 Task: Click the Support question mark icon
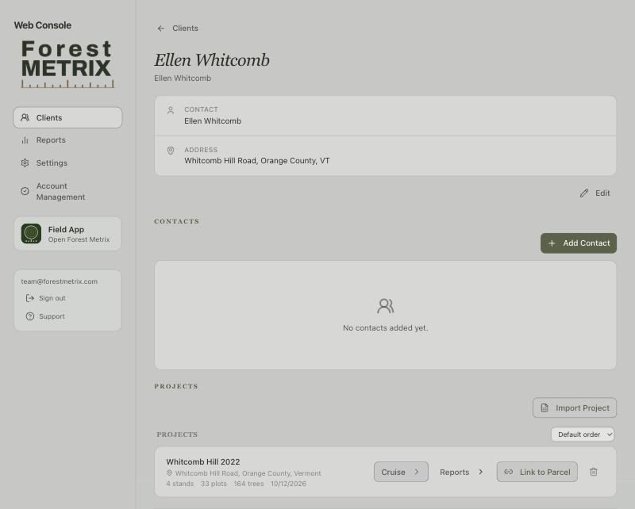[30, 316]
